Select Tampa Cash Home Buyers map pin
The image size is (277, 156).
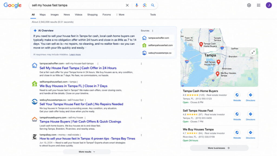click(x=201, y=44)
